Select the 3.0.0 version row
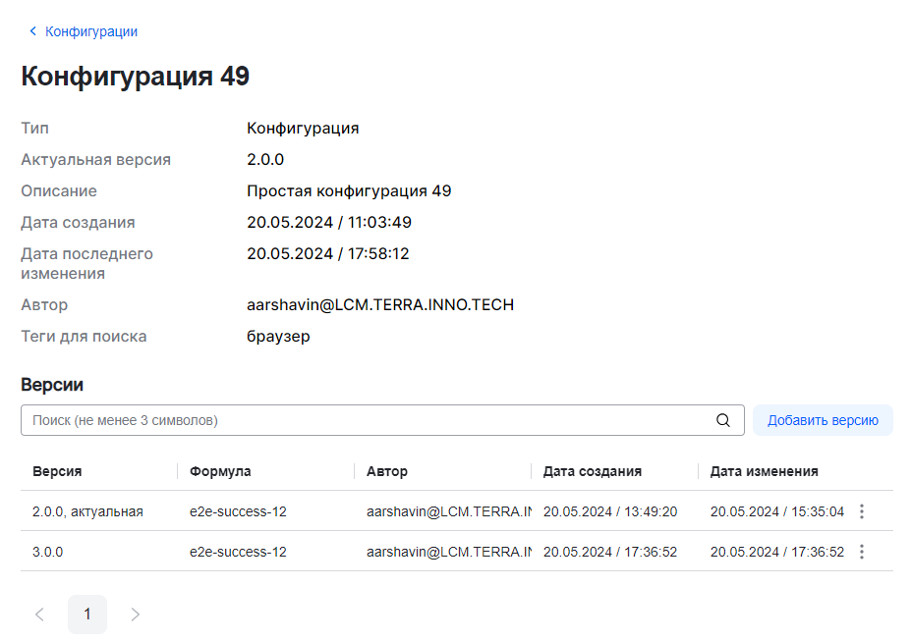 pos(47,552)
